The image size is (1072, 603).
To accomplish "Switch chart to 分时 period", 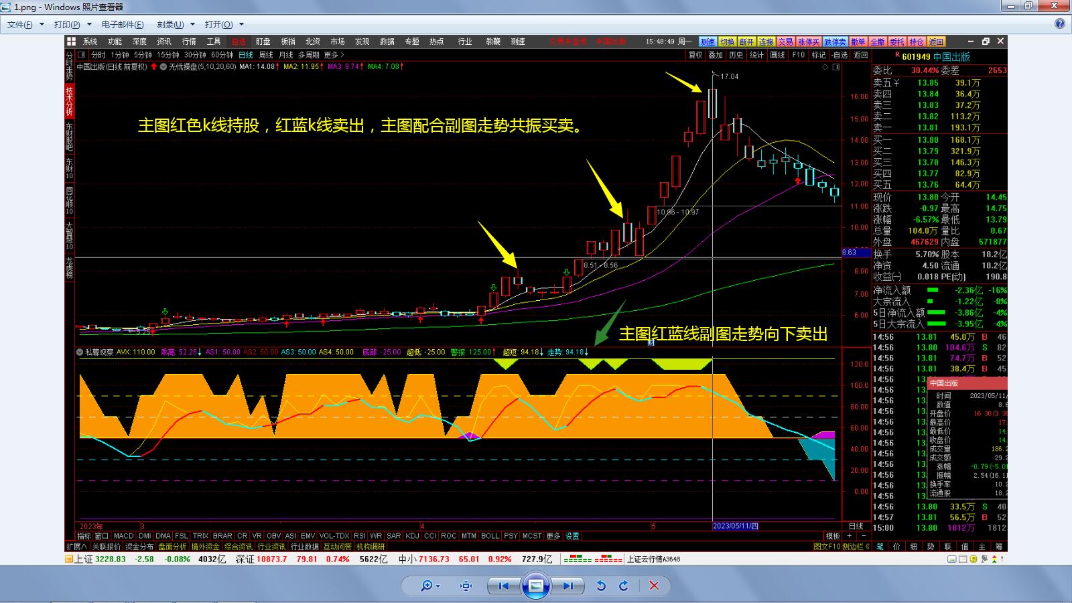I will 98,55.
